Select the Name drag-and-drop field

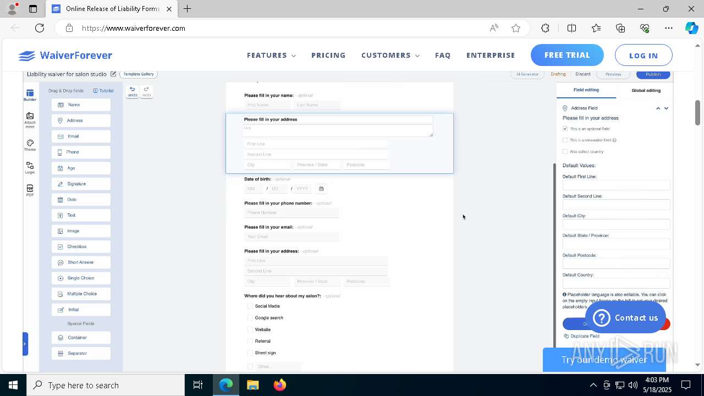81,105
